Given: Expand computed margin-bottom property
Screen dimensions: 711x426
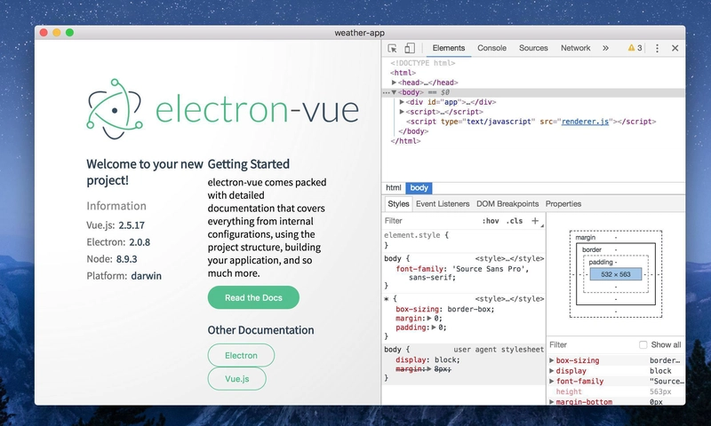Looking at the screenshot, I should coord(551,401).
